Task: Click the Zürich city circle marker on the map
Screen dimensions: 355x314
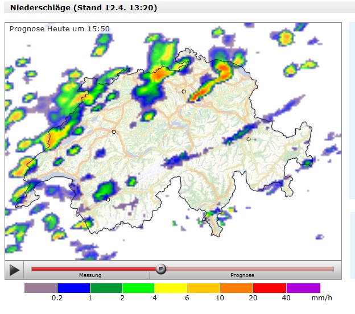Action: pos(184,92)
